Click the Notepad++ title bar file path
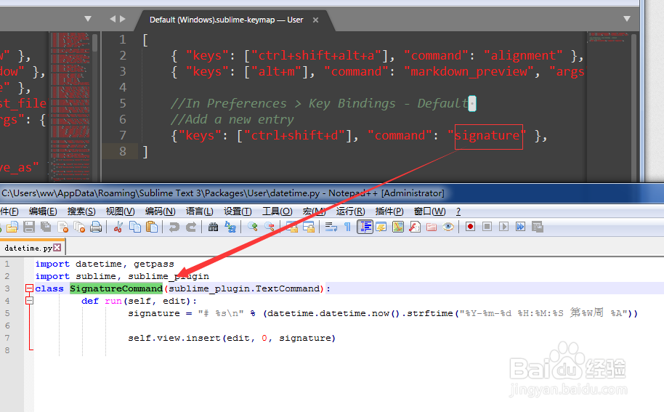This screenshot has width=664, height=412. coord(161,193)
